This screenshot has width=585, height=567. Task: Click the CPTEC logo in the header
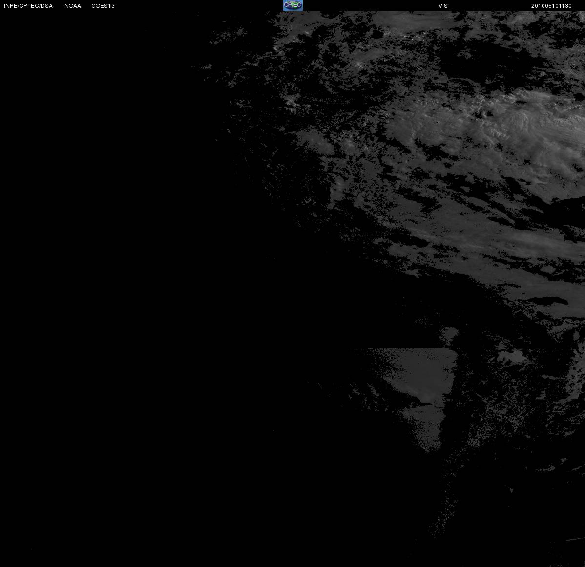(293, 5)
